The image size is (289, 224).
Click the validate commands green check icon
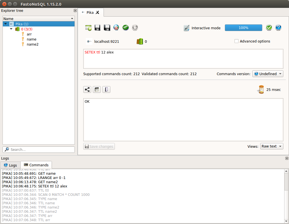pyautogui.click(x=269, y=28)
